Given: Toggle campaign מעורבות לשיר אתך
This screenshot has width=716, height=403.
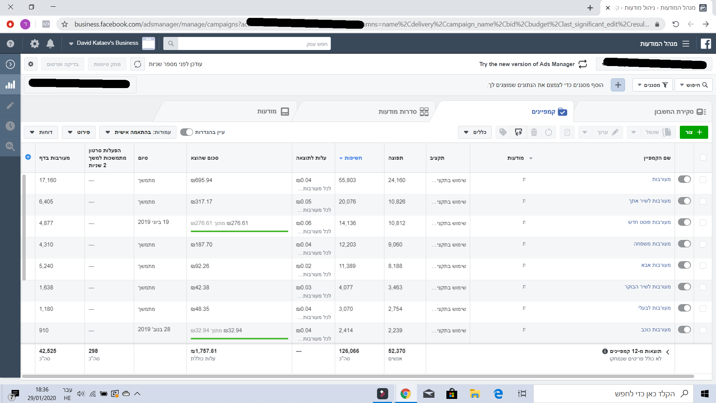Looking at the screenshot, I should [684, 201].
